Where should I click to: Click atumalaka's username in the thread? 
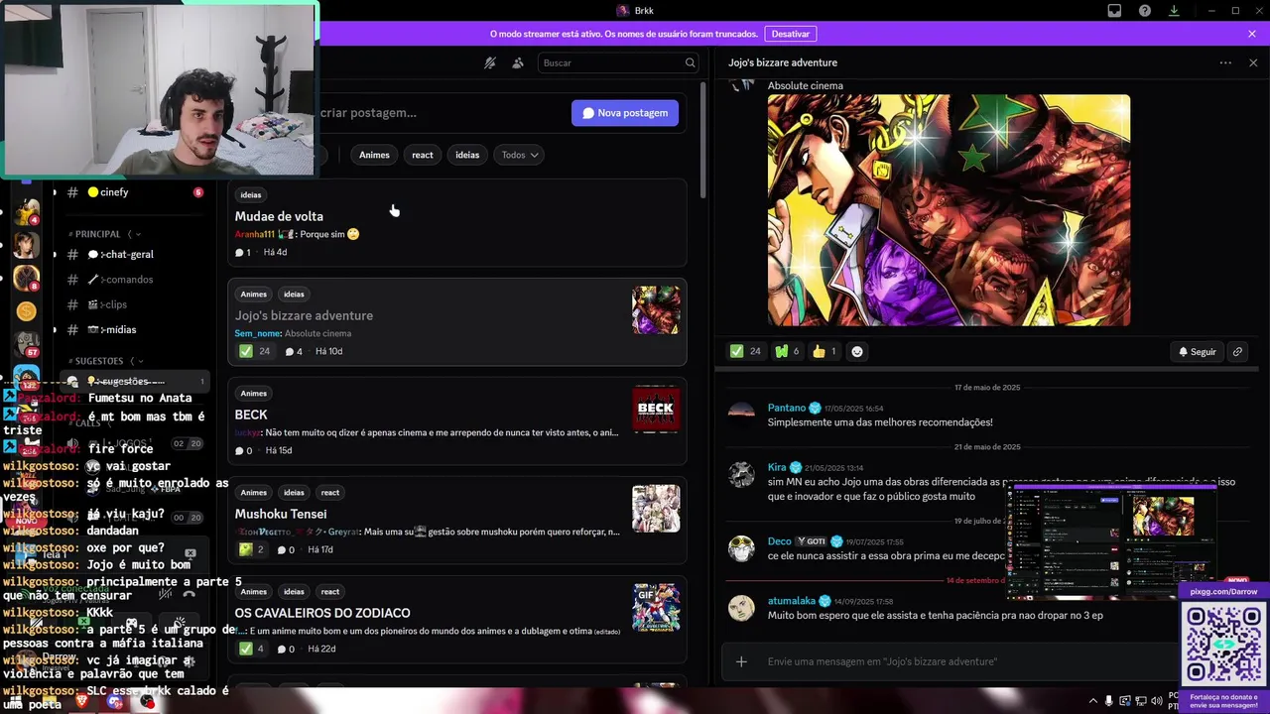[x=792, y=601]
